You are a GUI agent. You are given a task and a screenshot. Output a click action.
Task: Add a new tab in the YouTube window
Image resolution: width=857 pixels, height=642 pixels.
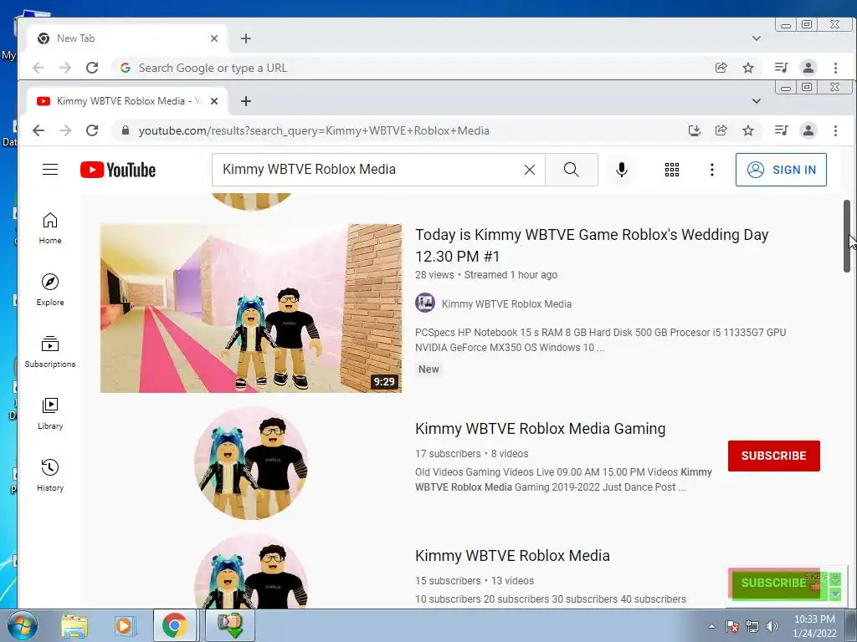[x=246, y=101]
